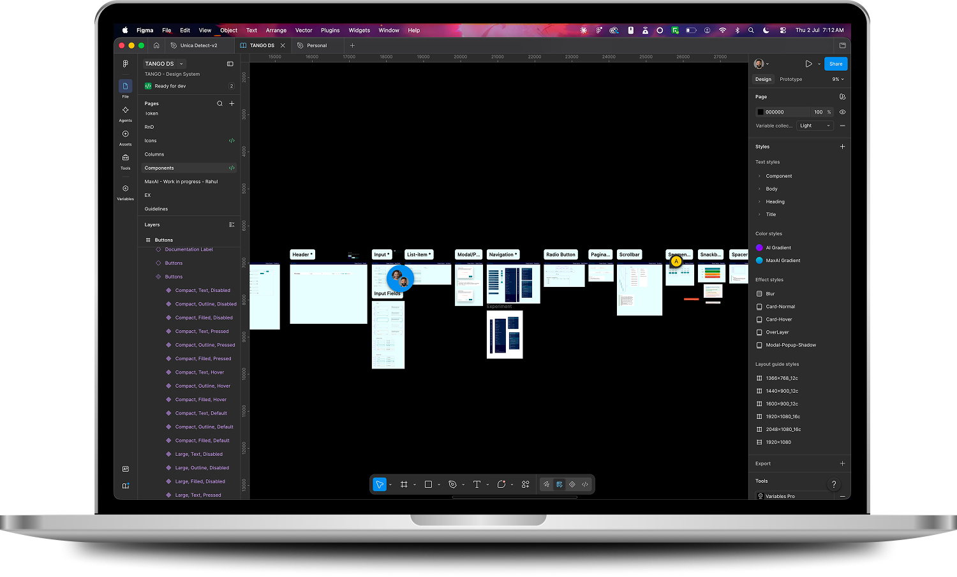This screenshot has width=957, height=577.
Task: Open a new tab with plus button
Action: pyautogui.click(x=352, y=45)
